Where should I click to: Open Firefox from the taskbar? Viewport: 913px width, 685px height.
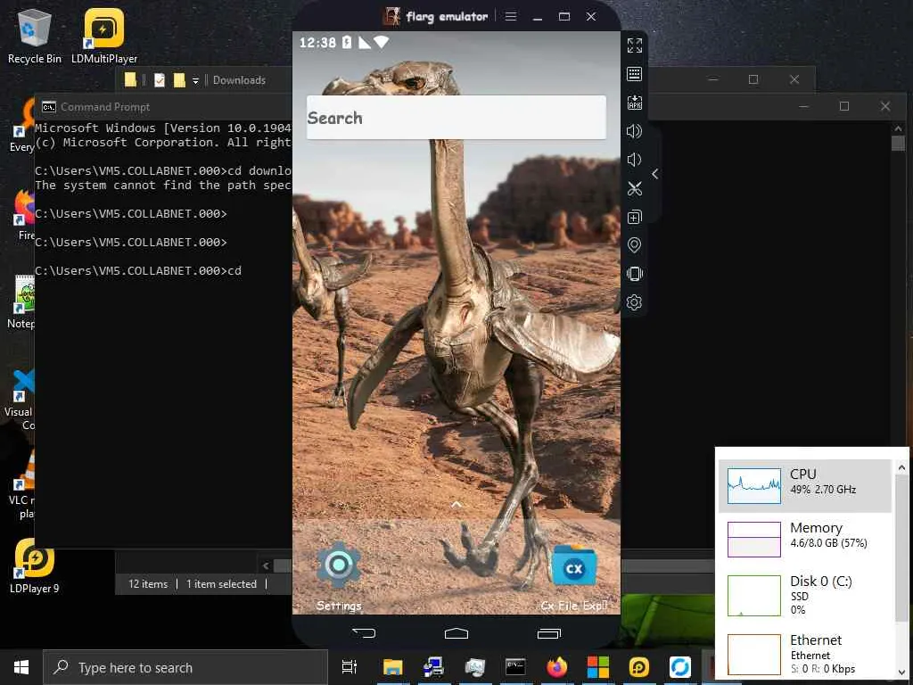(x=556, y=667)
